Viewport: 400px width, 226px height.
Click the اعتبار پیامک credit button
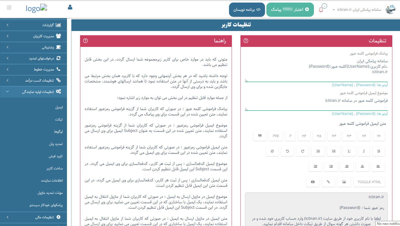click(290, 9)
